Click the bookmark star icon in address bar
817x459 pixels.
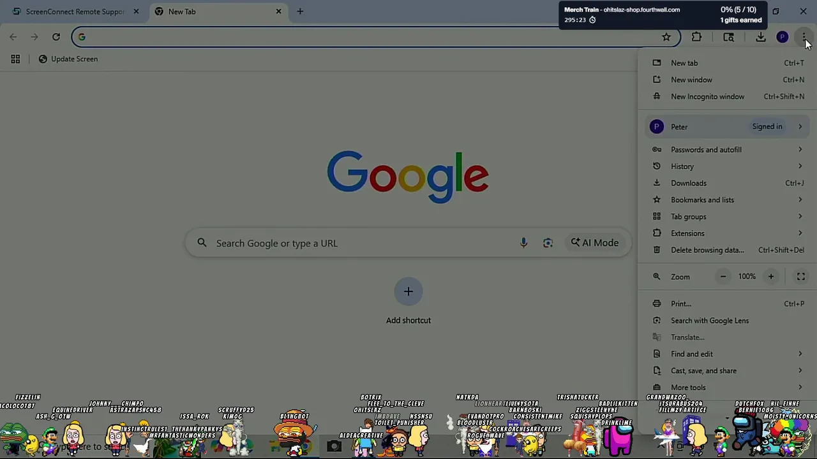tap(666, 37)
